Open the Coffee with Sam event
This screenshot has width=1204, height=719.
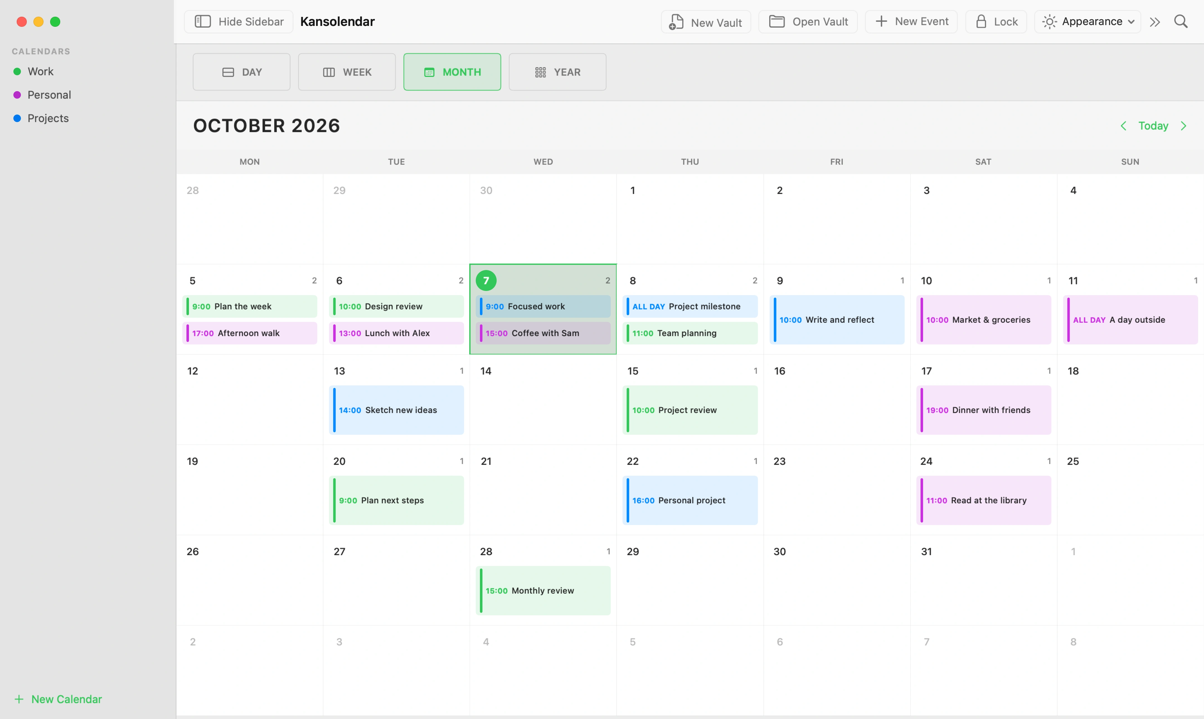[x=543, y=333]
